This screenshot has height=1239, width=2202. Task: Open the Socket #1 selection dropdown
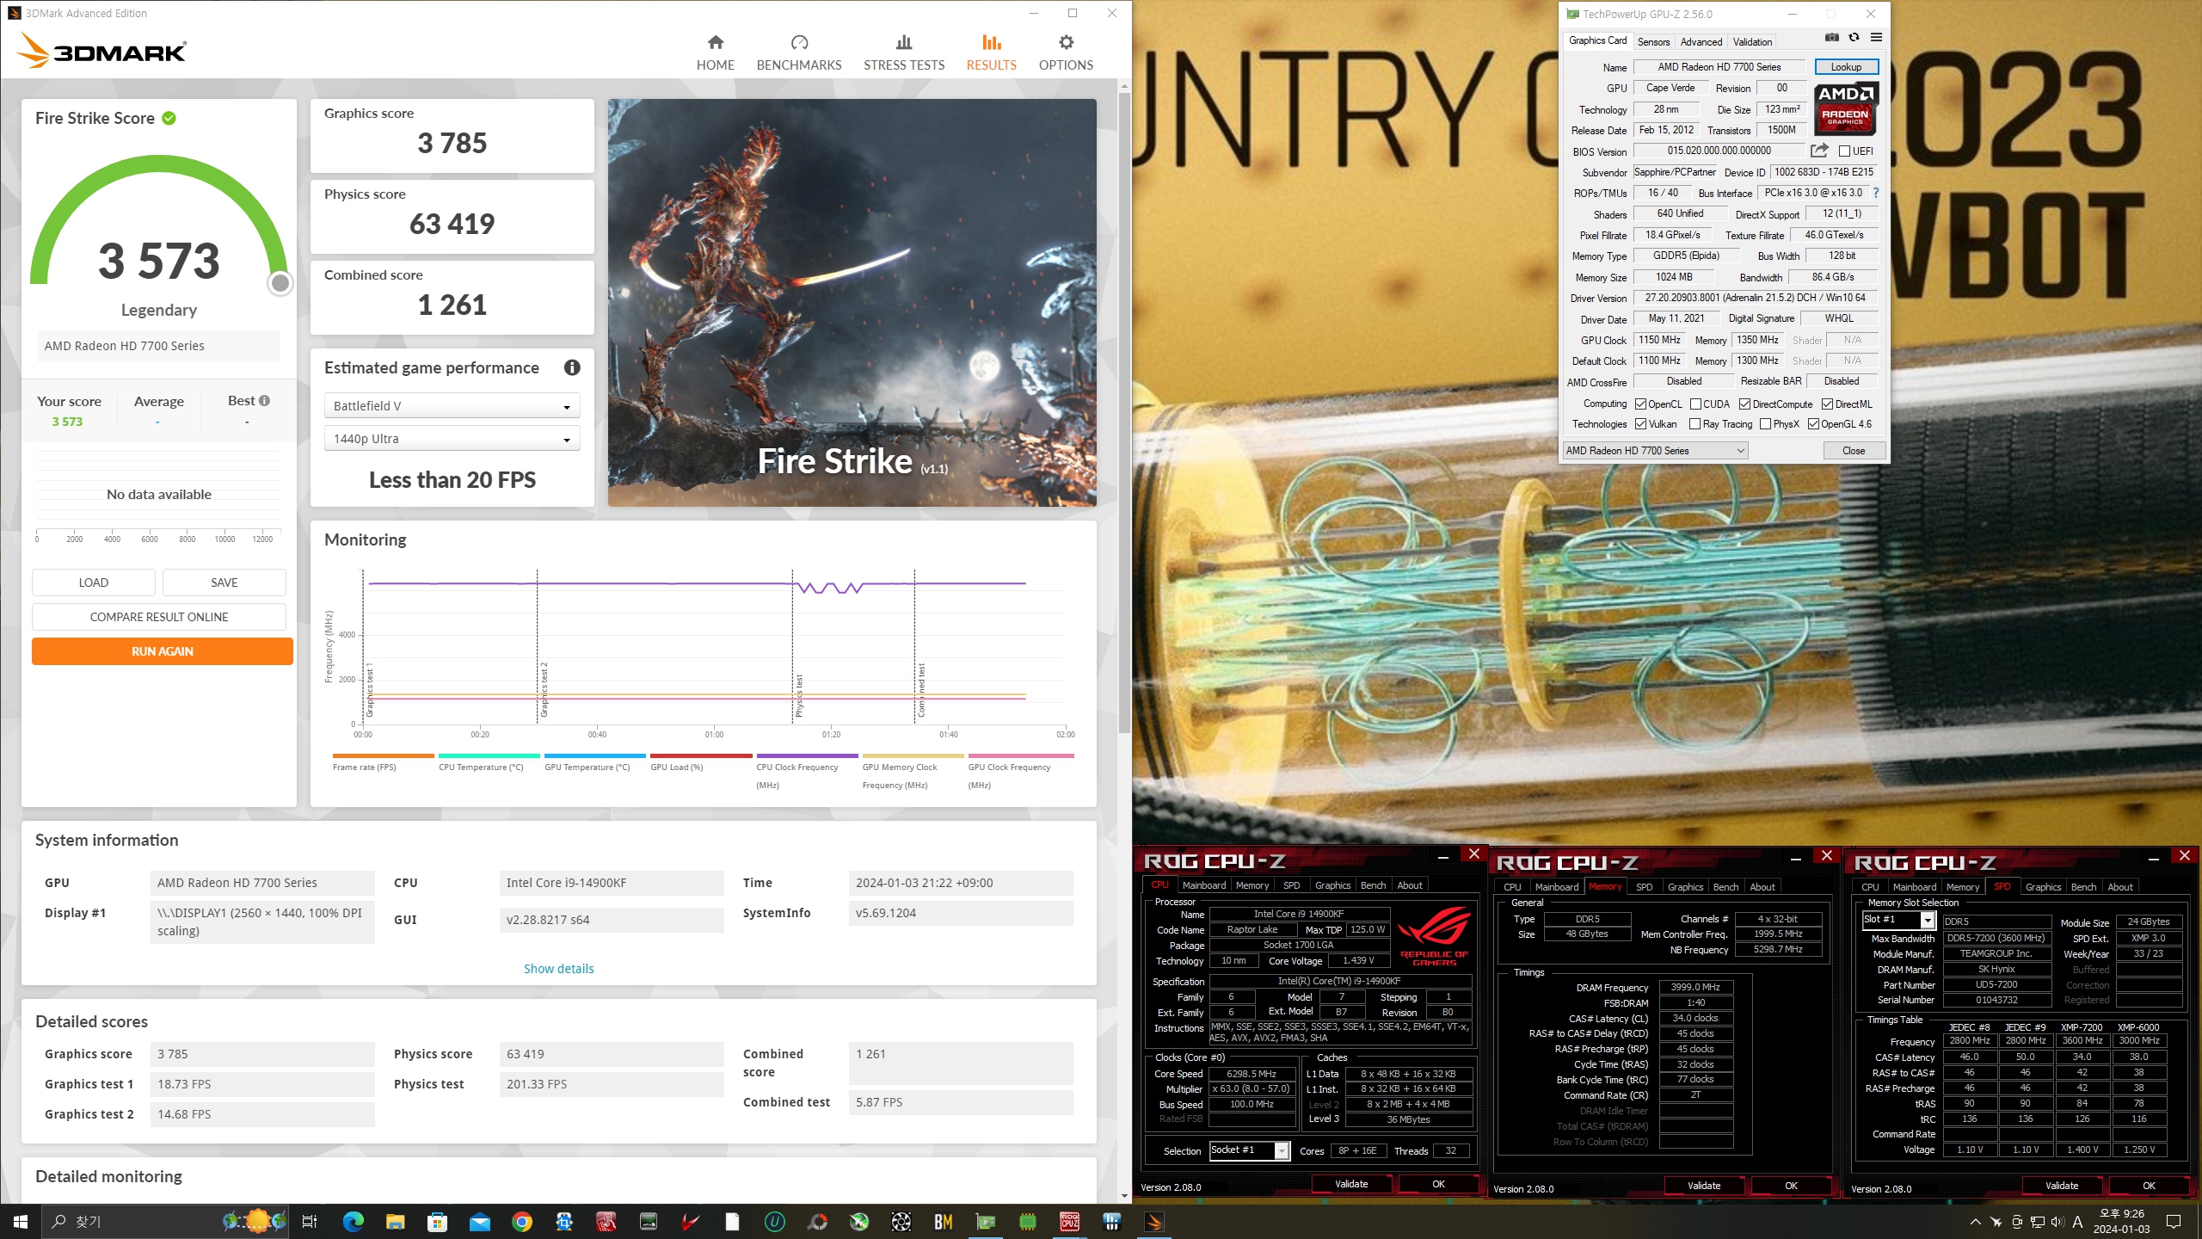pos(1249,1150)
